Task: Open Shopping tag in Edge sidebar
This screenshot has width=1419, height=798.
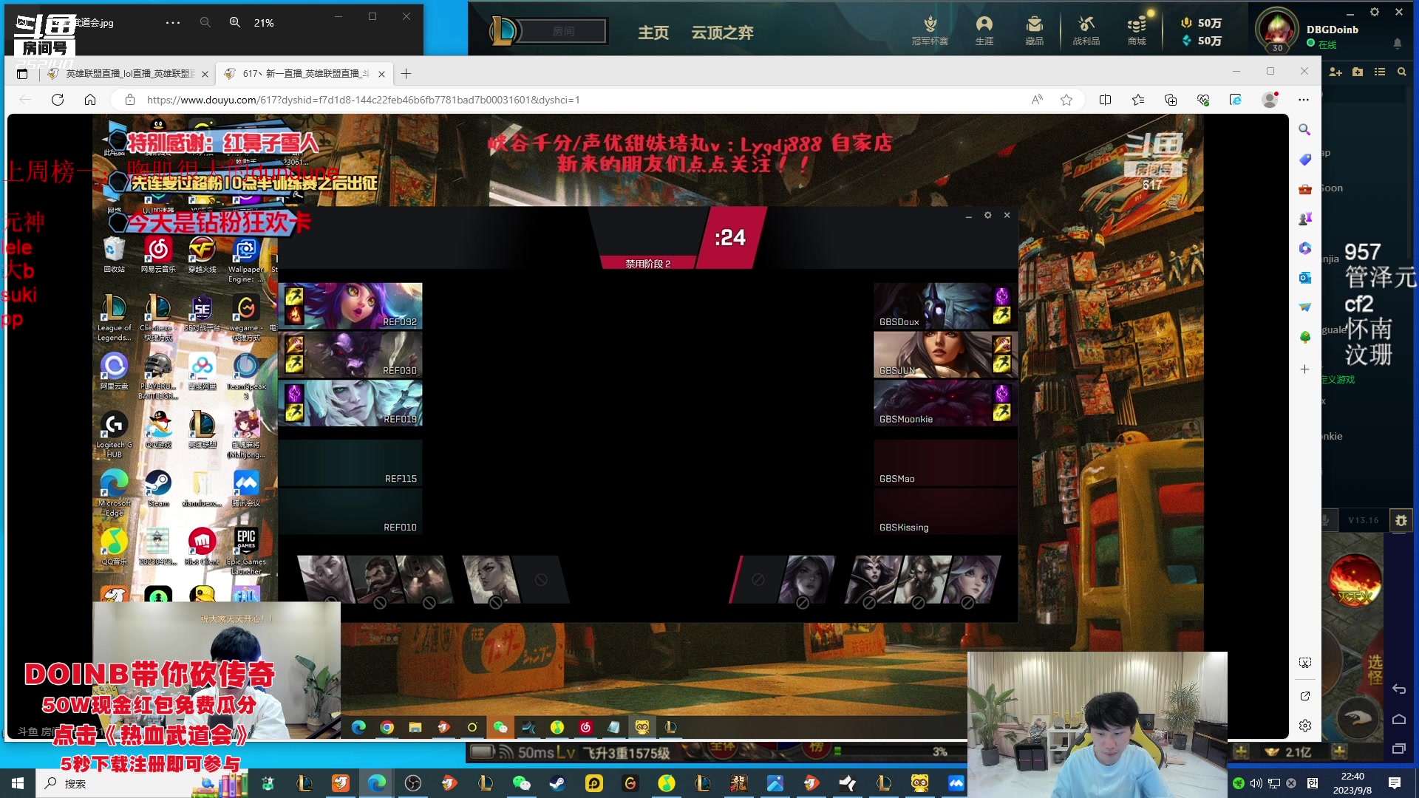Action: [x=1305, y=160]
